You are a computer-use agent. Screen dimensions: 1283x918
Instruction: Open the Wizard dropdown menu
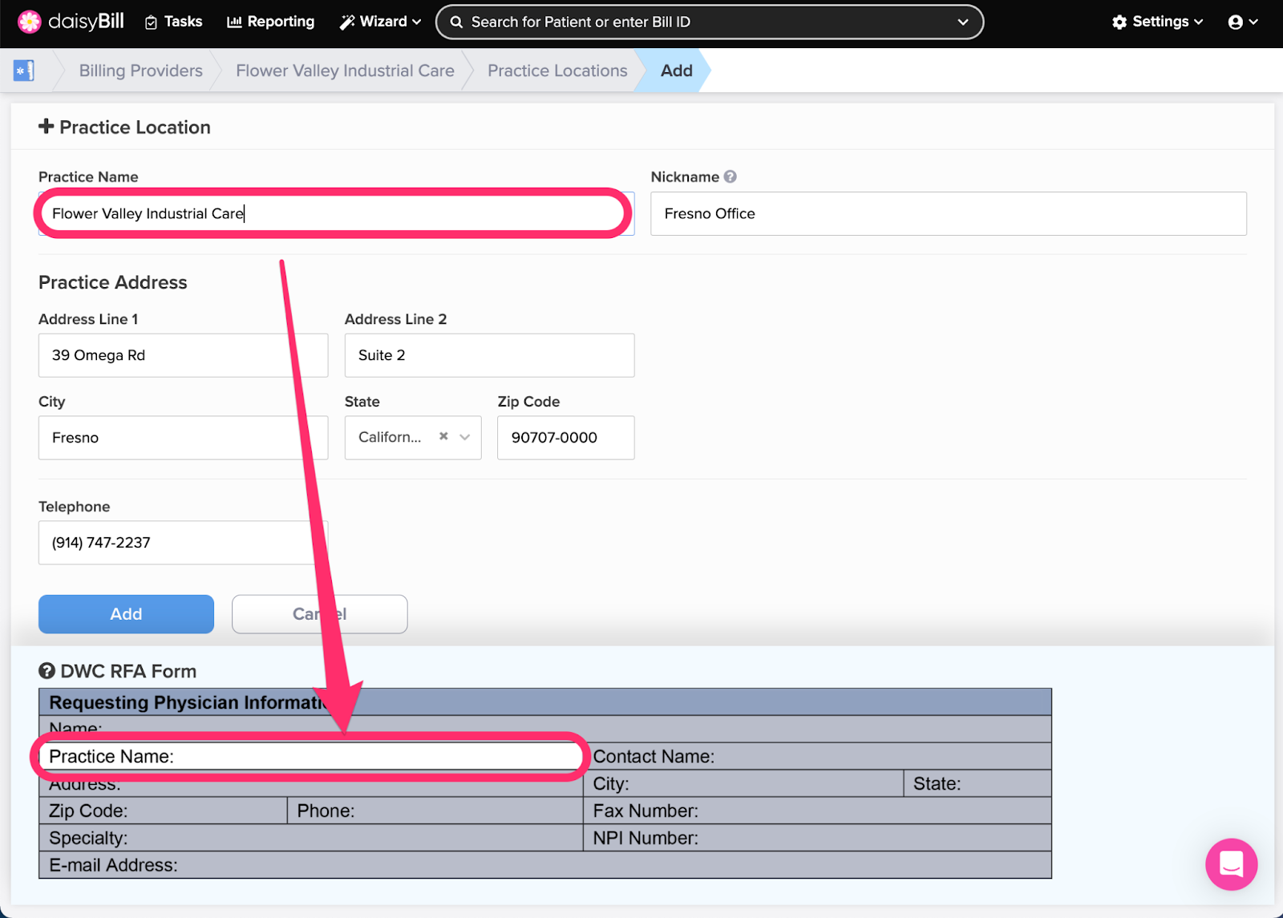coord(380,22)
